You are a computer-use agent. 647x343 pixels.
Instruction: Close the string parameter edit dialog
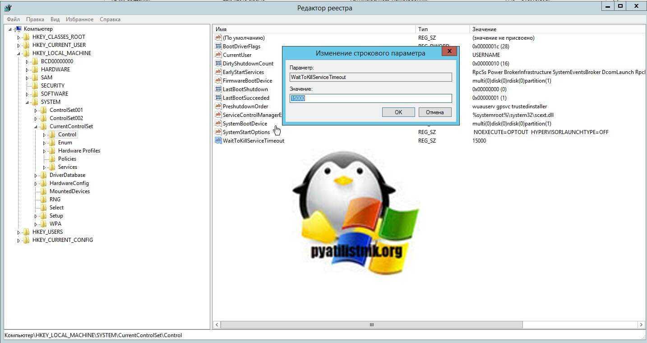pos(449,51)
